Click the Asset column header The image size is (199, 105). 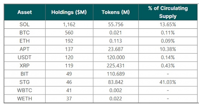(x=25, y=12)
